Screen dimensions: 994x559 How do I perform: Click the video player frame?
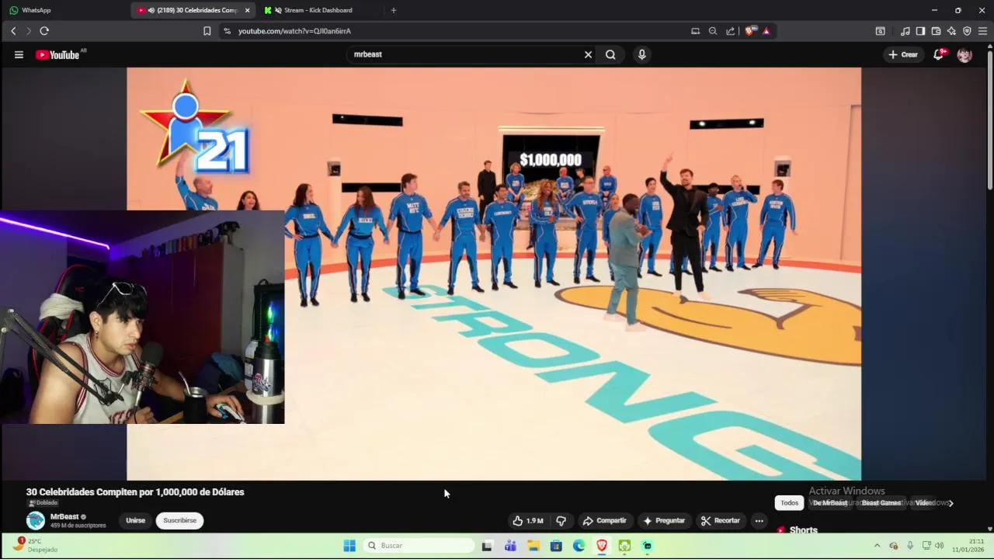494,273
